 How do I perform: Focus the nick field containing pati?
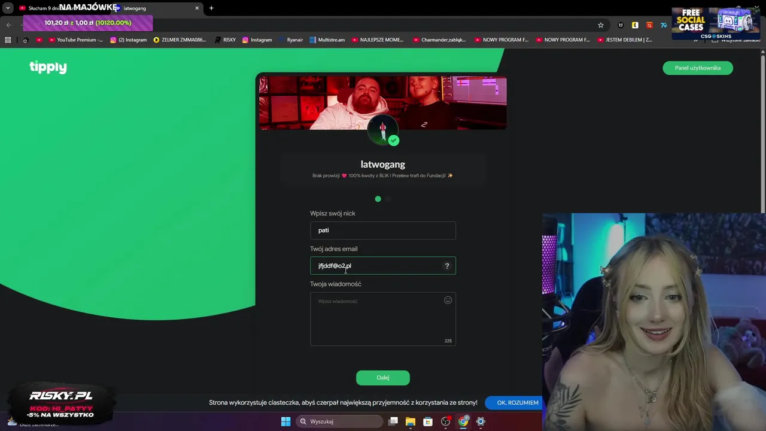point(383,230)
